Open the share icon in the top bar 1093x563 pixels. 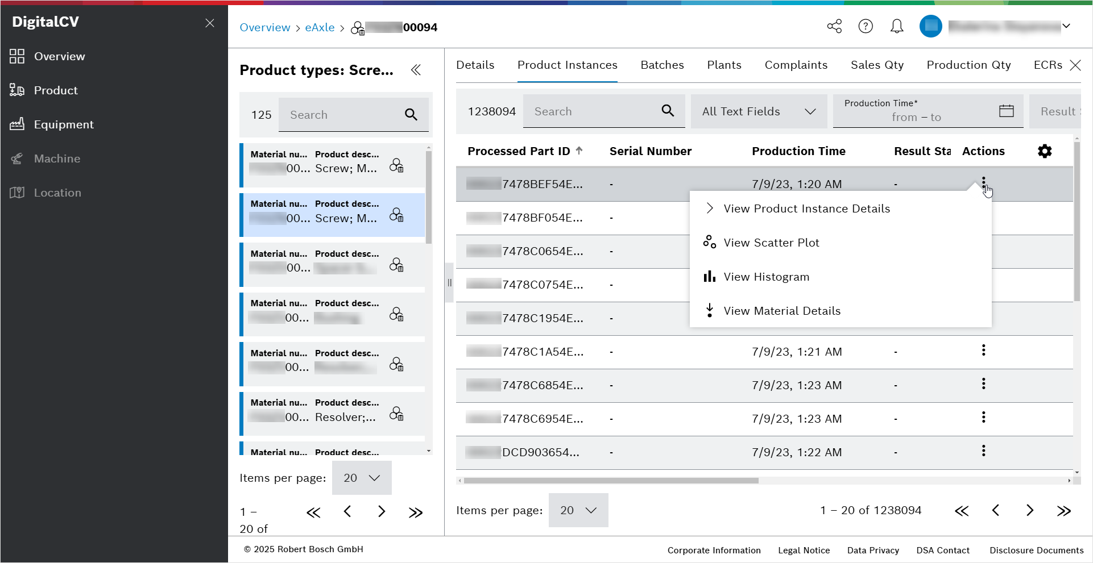tap(834, 26)
